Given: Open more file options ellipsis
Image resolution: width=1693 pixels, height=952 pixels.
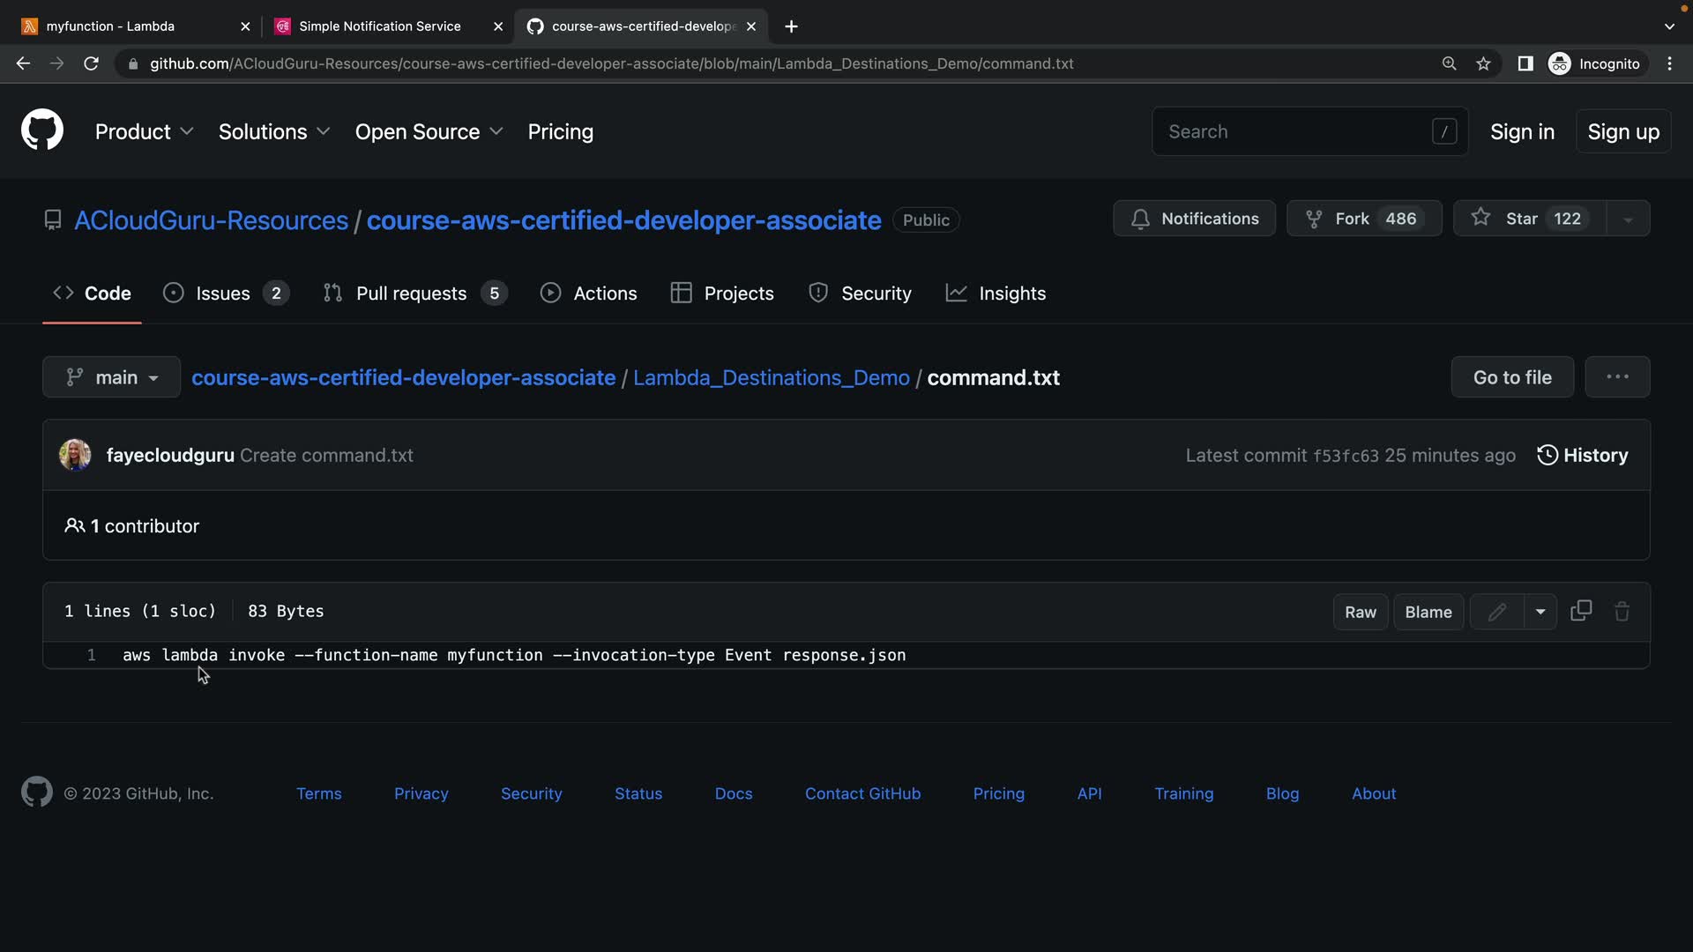Looking at the screenshot, I should 1616,377.
